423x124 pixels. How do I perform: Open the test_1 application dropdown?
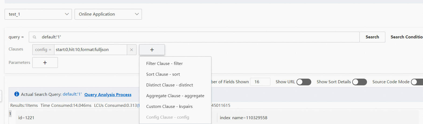point(38,14)
